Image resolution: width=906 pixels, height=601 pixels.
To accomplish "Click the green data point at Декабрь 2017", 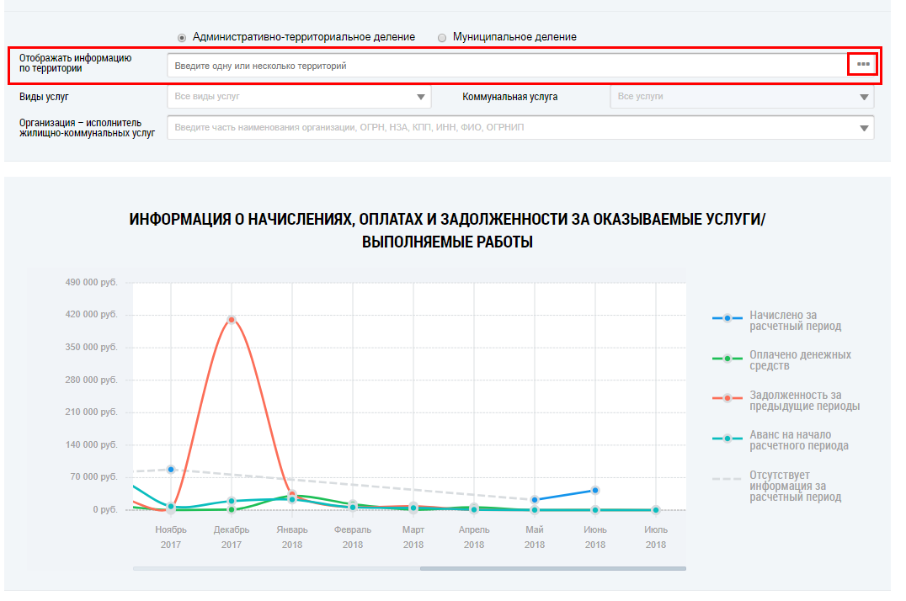I will [232, 509].
